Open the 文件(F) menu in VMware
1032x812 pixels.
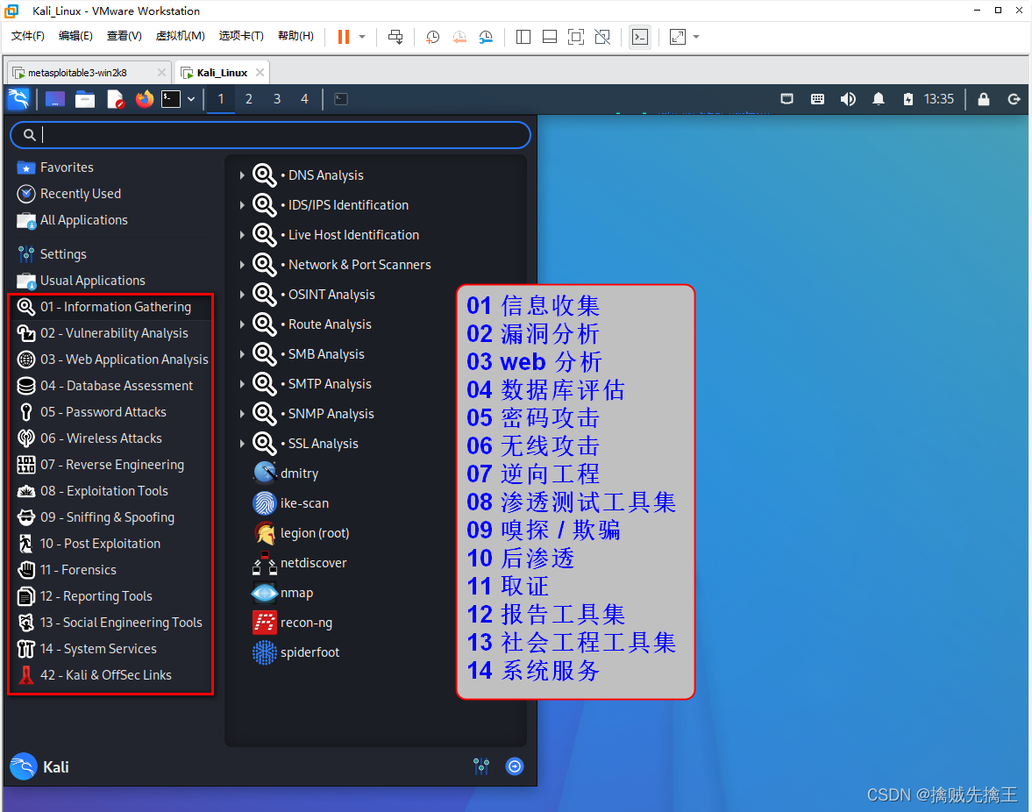tap(28, 36)
